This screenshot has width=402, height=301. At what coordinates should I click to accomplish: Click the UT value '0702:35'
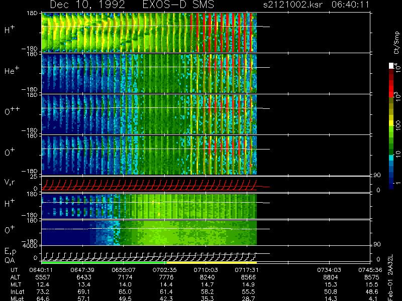[165, 270]
